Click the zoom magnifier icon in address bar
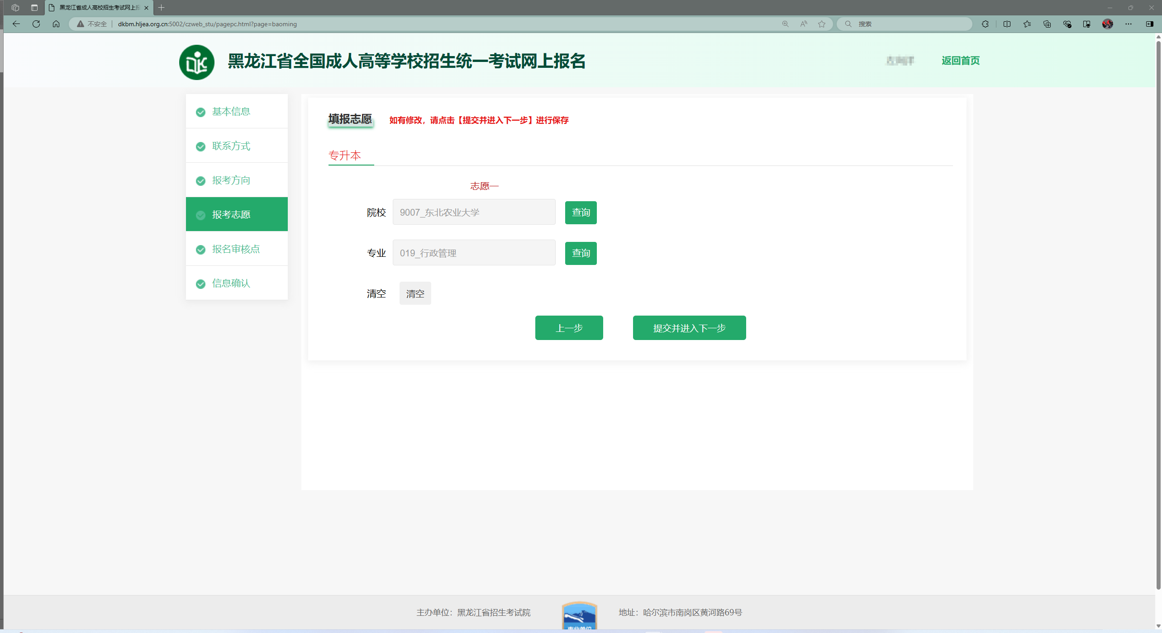Screen dimensions: 1162x633 (785, 24)
